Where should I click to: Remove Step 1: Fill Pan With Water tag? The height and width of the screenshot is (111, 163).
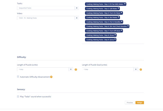125,4
